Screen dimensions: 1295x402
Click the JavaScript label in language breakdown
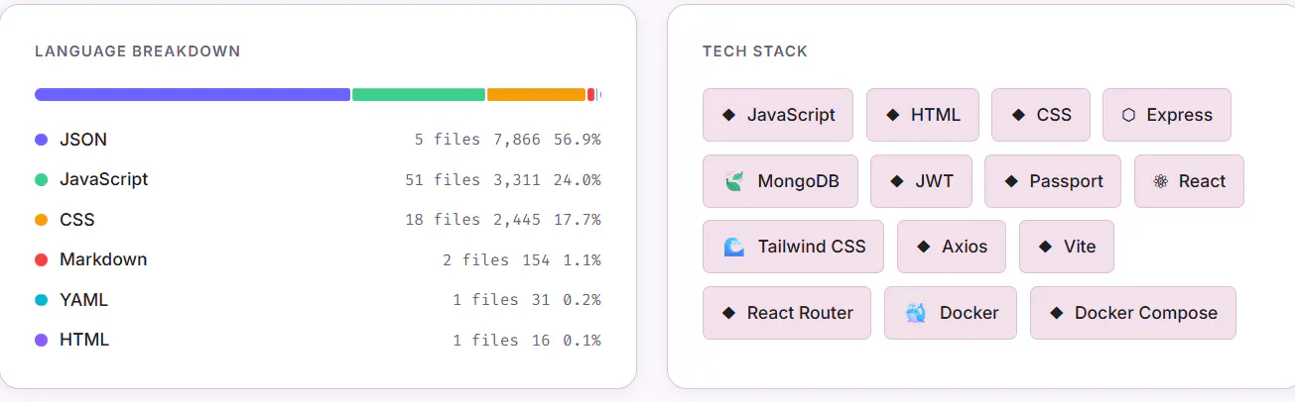click(x=104, y=179)
